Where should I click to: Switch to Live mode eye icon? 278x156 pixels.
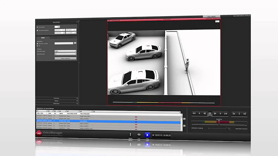(x=139, y=135)
